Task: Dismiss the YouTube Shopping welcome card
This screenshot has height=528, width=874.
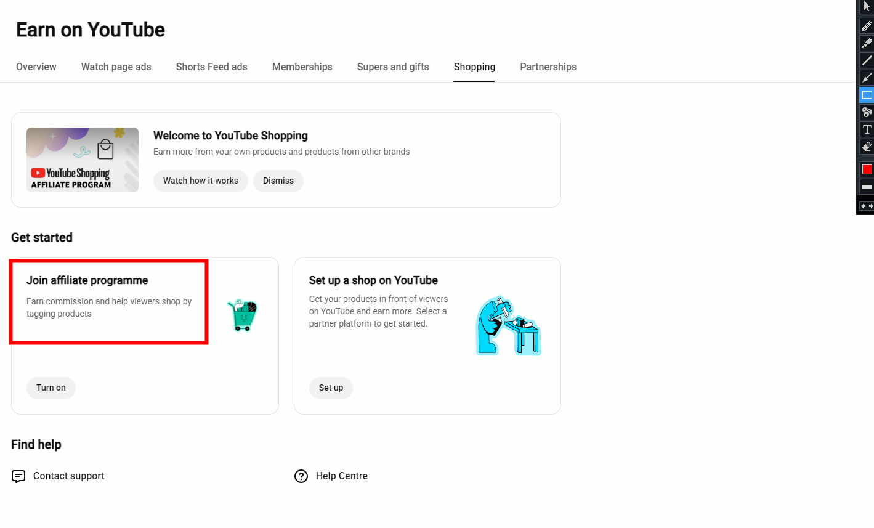Action: (x=278, y=181)
